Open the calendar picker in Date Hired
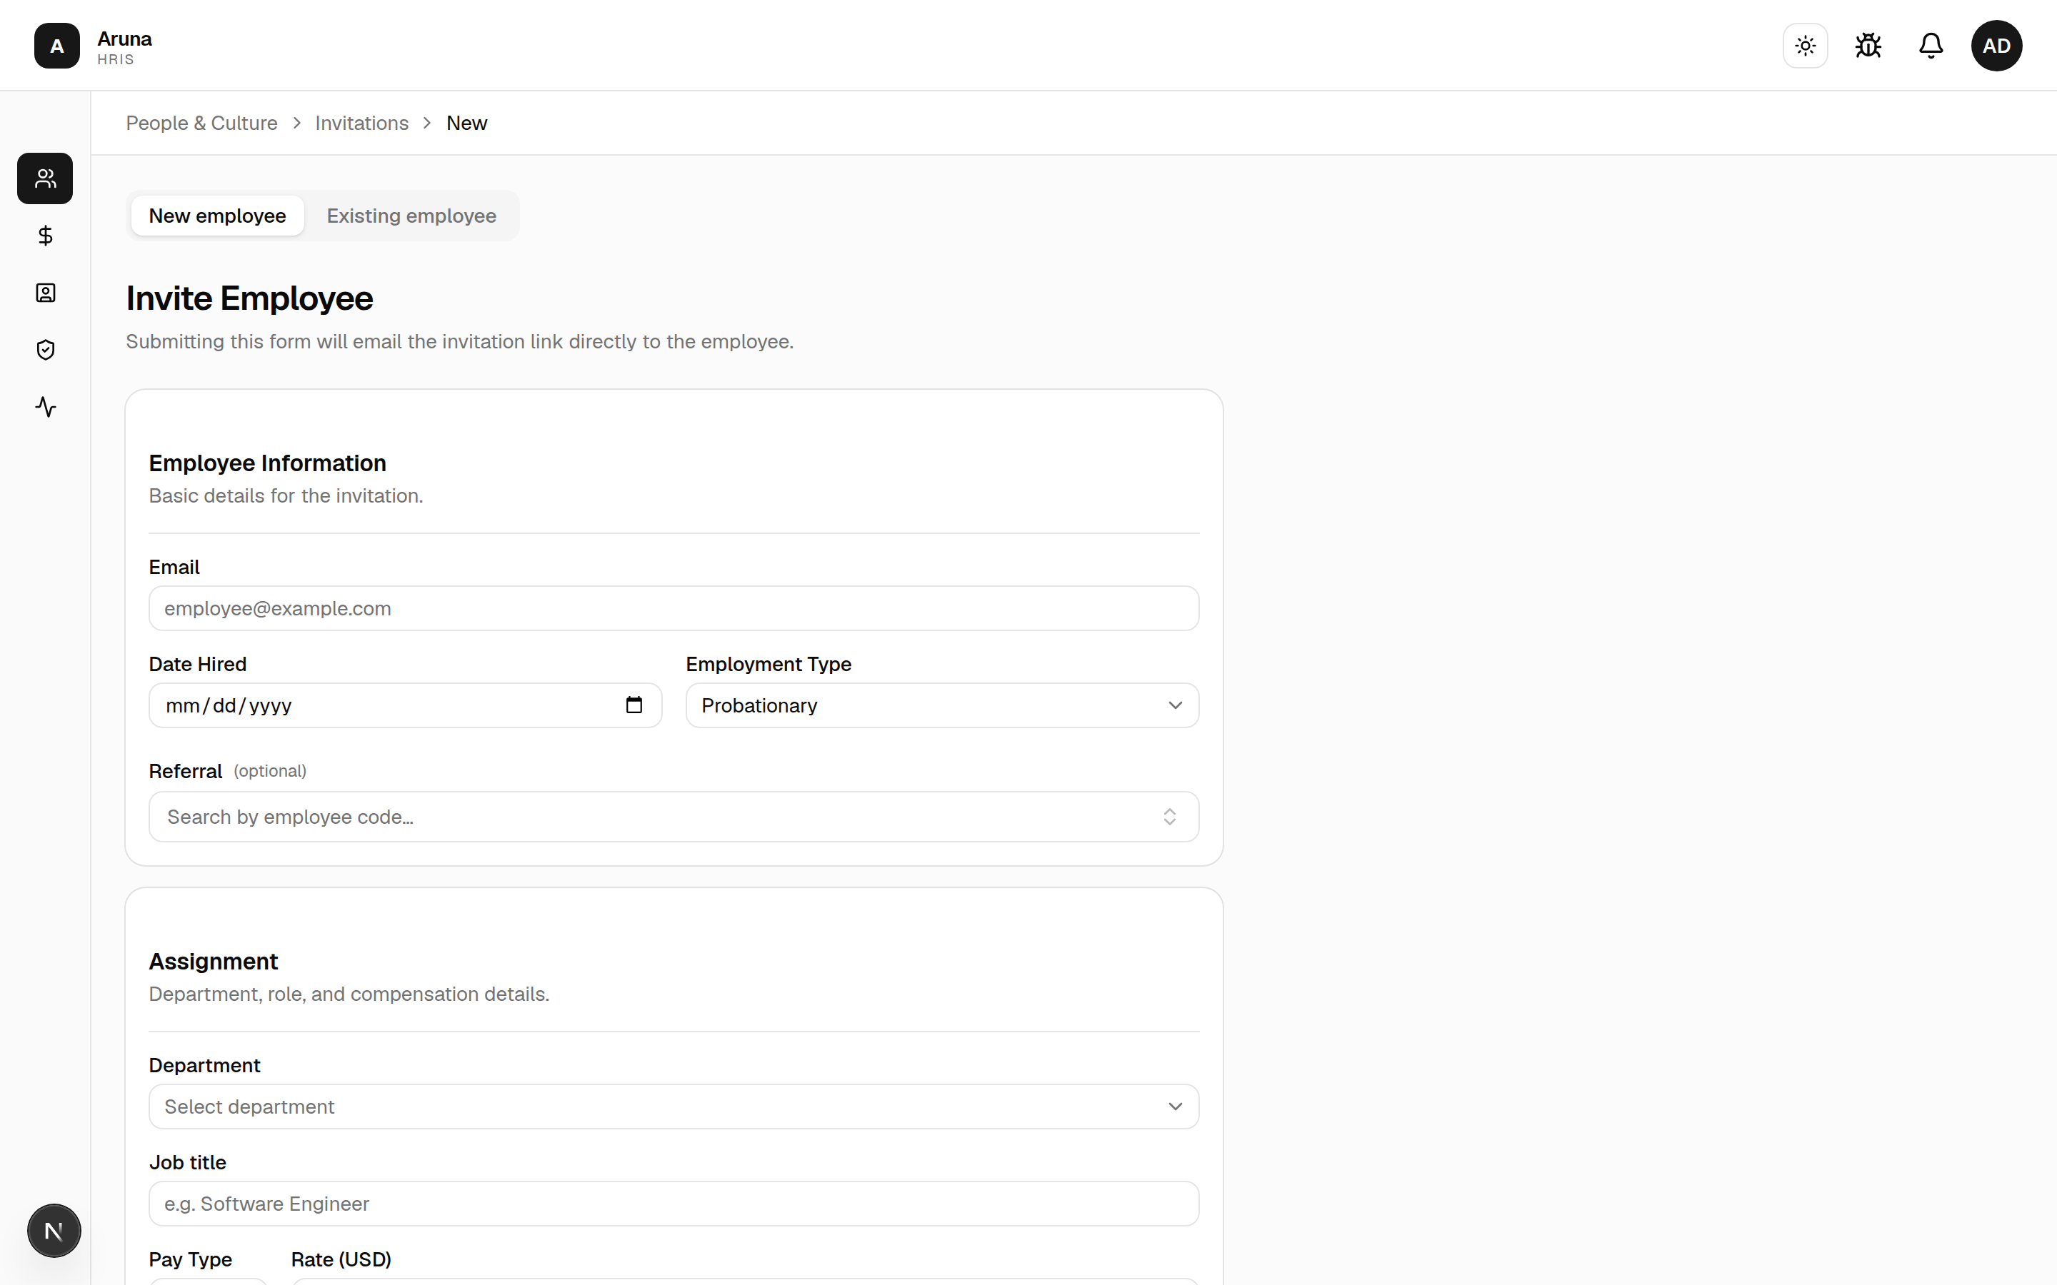 (634, 705)
